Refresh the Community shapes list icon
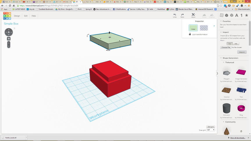Screen dimensions: 251x141 pyautogui.click(x=241, y=131)
